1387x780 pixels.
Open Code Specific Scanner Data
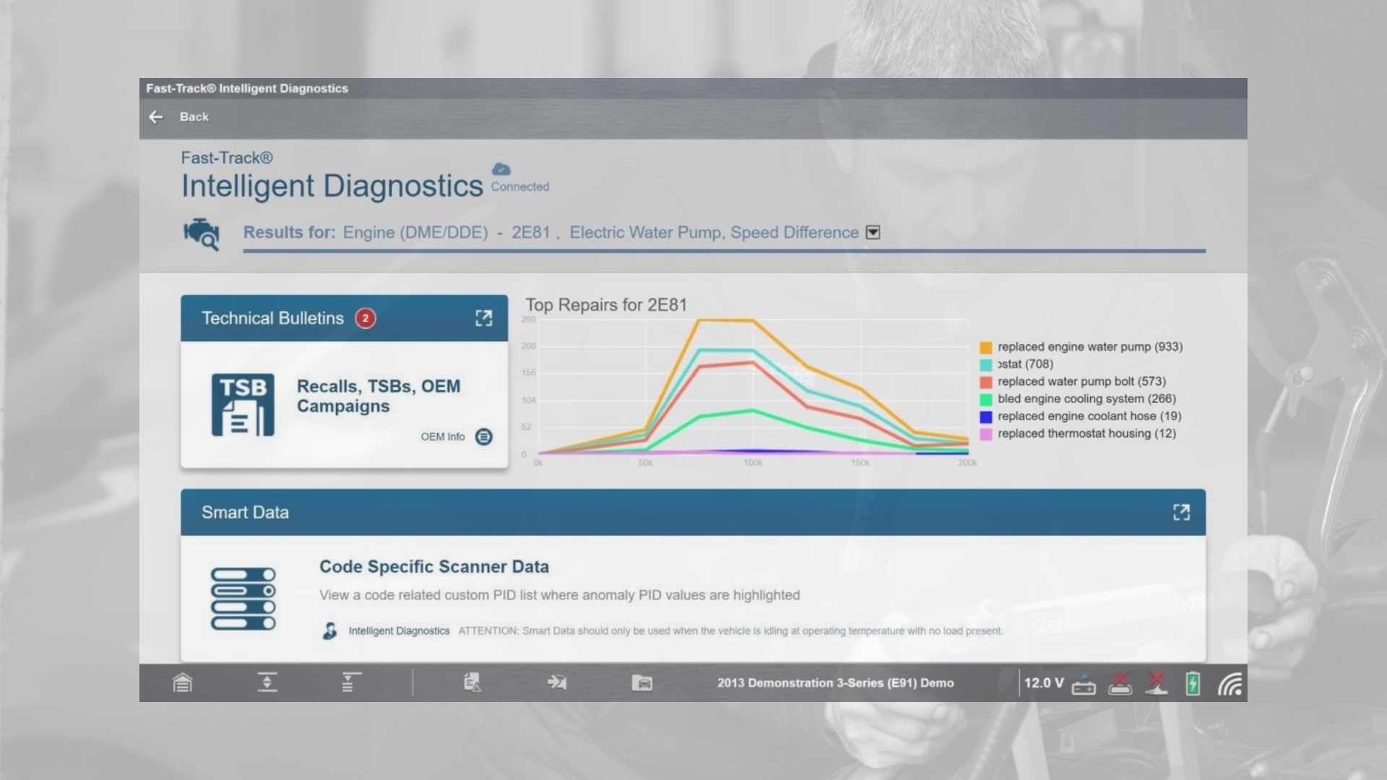(x=434, y=567)
